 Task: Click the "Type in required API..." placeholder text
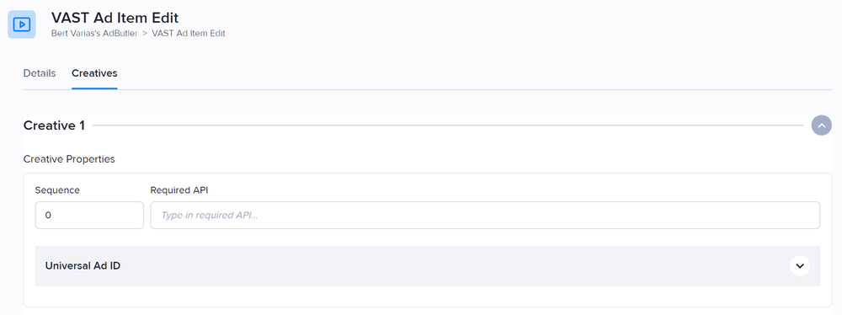pyautogui.click(x=210, y=215)
